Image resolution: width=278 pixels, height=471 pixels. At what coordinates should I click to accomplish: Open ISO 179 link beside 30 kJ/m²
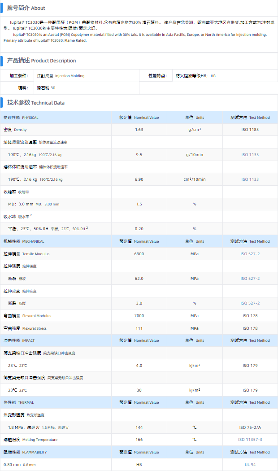[250, 390]
